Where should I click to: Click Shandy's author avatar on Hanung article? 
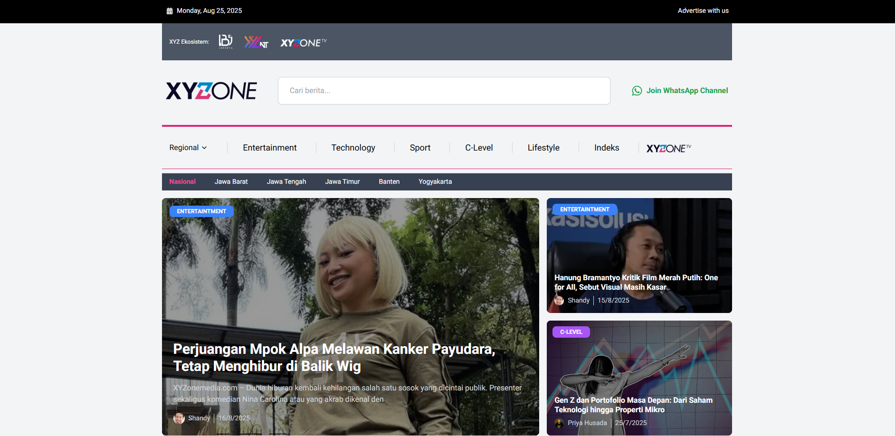(x=559, y=300)
